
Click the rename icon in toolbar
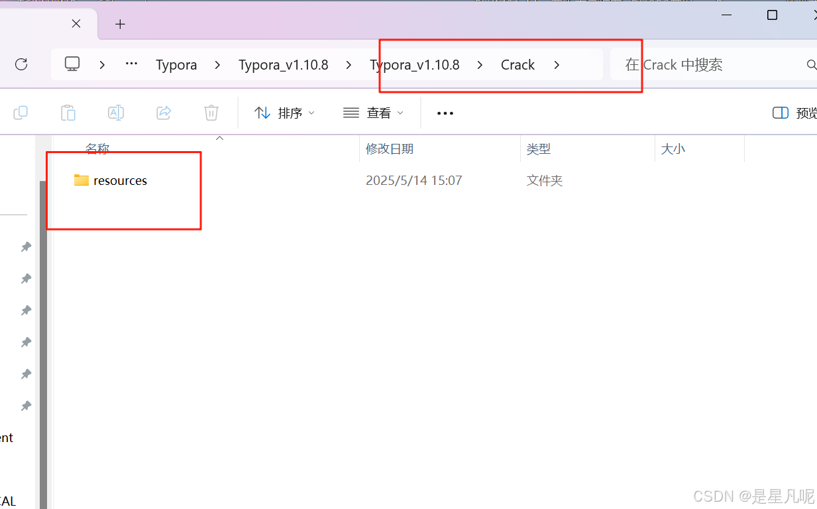(x=116, y=113)
